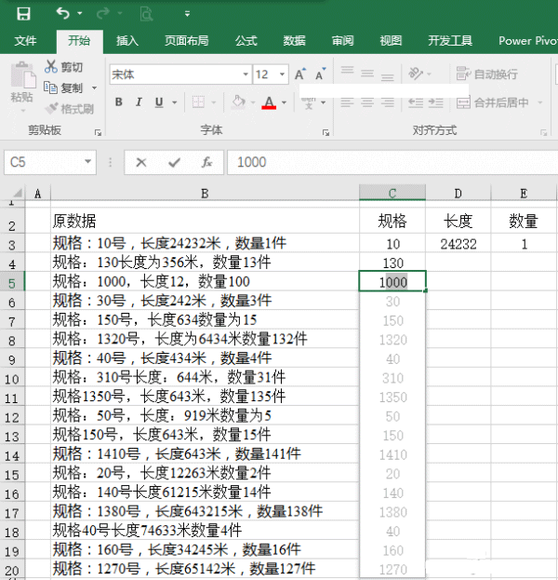Screen dimensions: 558x580
Task: Open the 合并后居中 dropdown arrow
Action: coord(540,102)
